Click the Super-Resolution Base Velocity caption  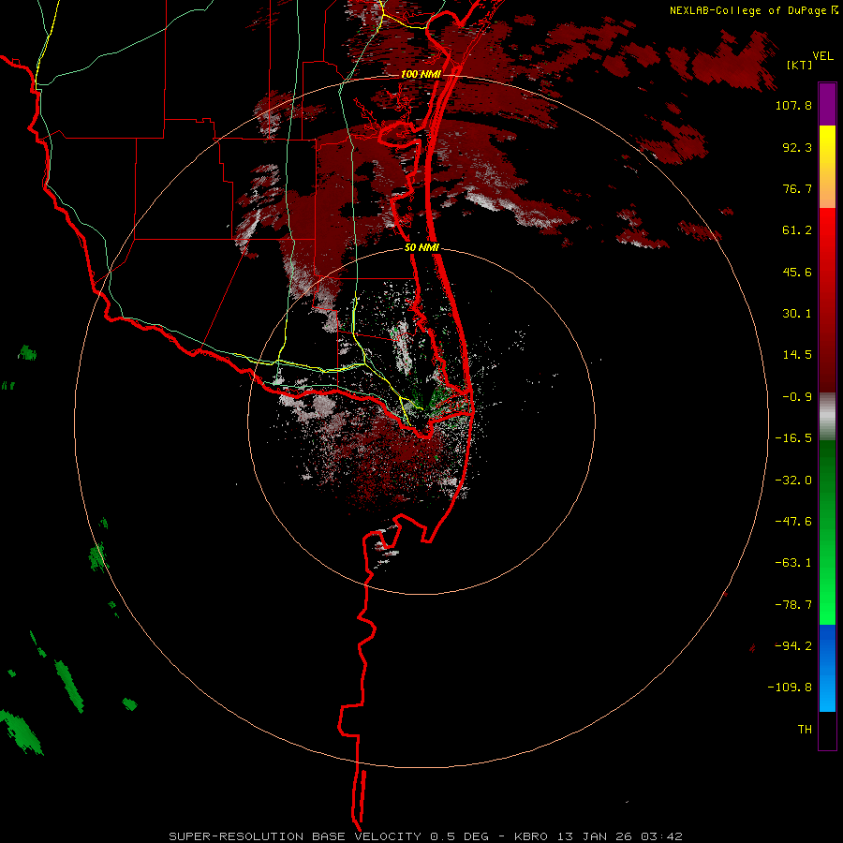point(425,836)
